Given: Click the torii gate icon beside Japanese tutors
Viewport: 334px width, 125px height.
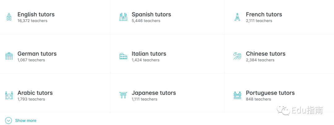Looking at the screenshot, I should pyautogui.click(x=123, y=95).
